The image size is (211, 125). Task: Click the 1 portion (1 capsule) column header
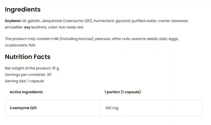[x=123, y=92]
